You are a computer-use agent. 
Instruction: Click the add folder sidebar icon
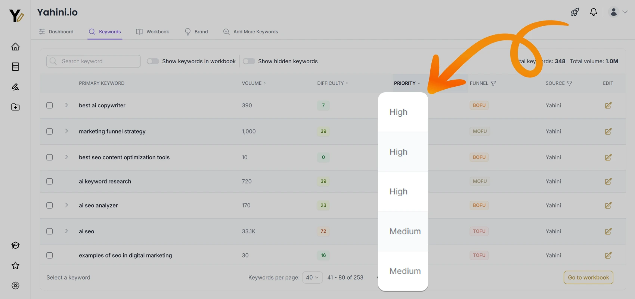click(x=15, y=107)
